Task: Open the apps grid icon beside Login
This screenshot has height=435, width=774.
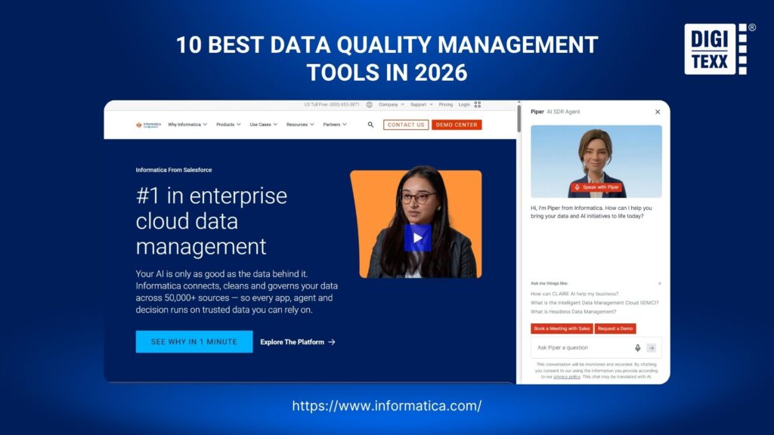Action: [478, 104]
